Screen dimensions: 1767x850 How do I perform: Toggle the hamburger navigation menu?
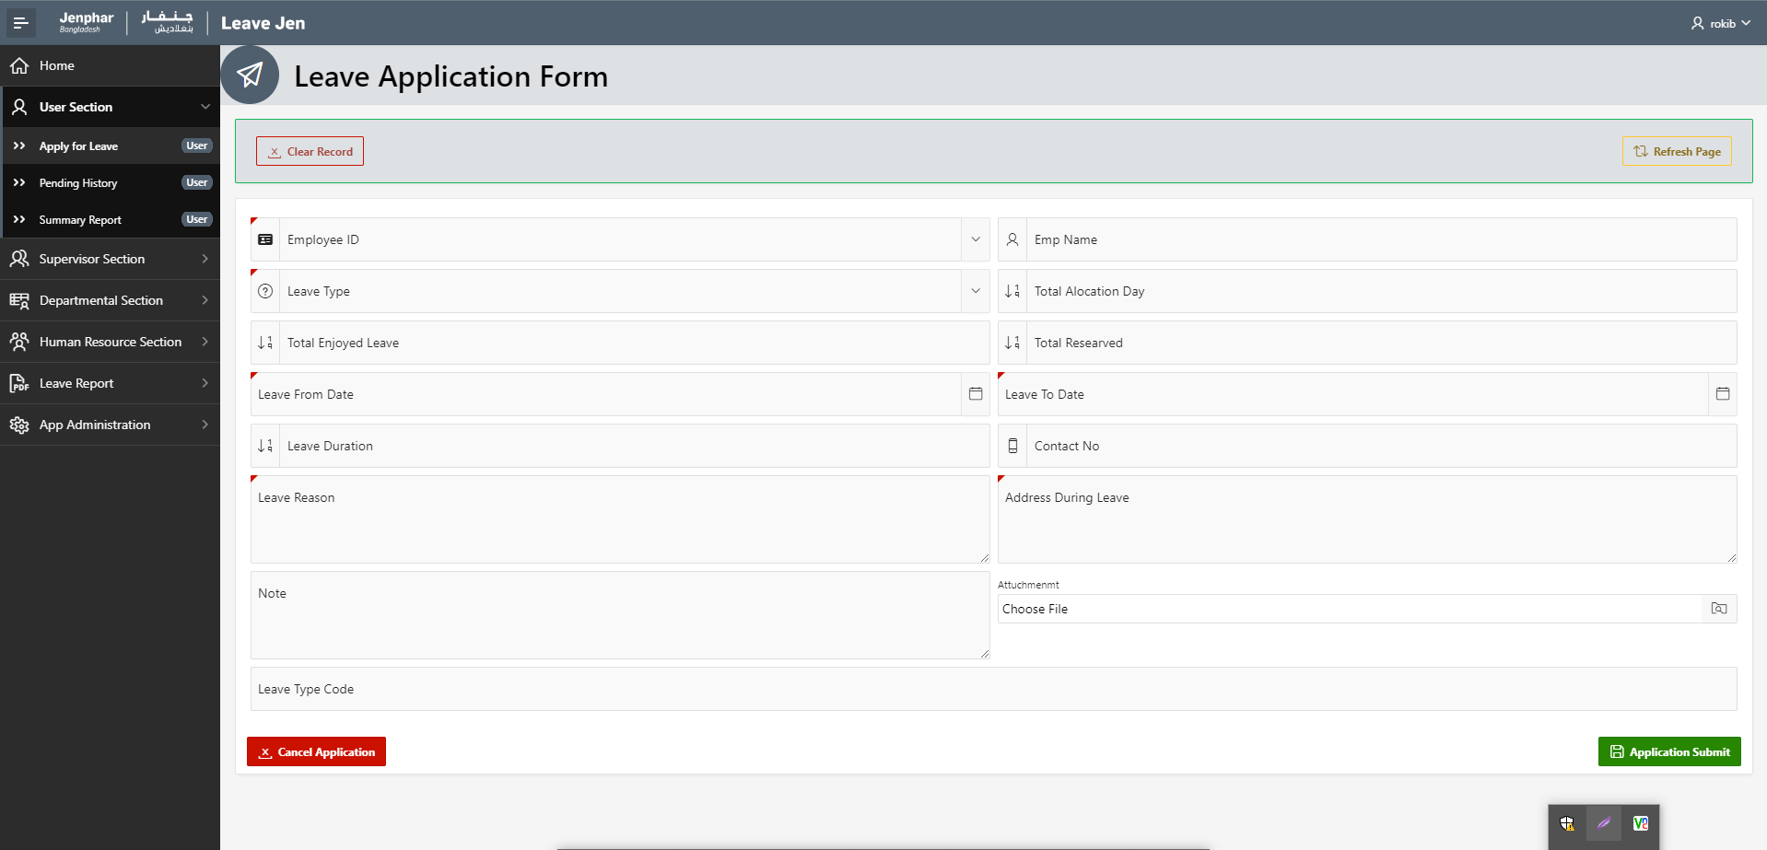coord(20,23)
